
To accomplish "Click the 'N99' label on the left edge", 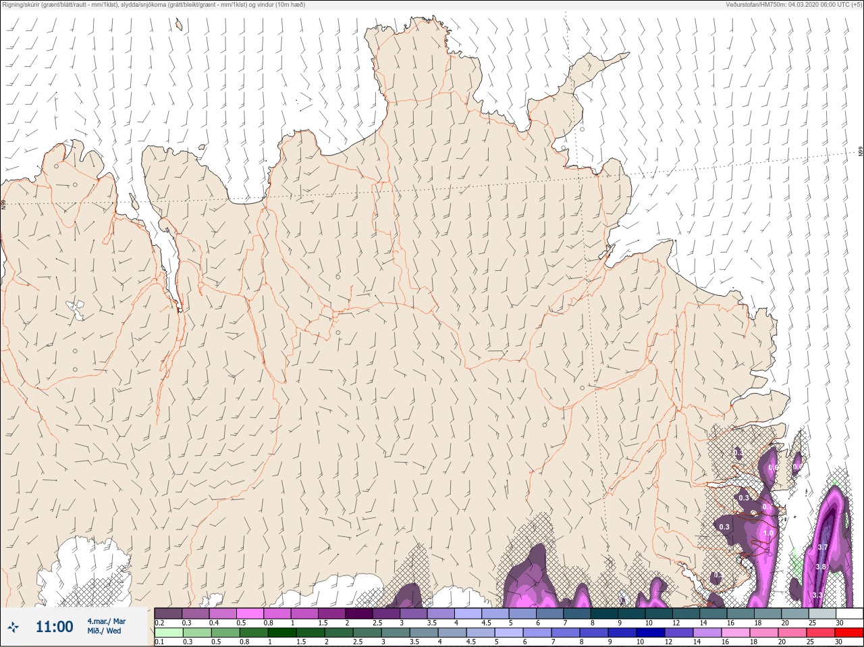I will coord(3,204).
